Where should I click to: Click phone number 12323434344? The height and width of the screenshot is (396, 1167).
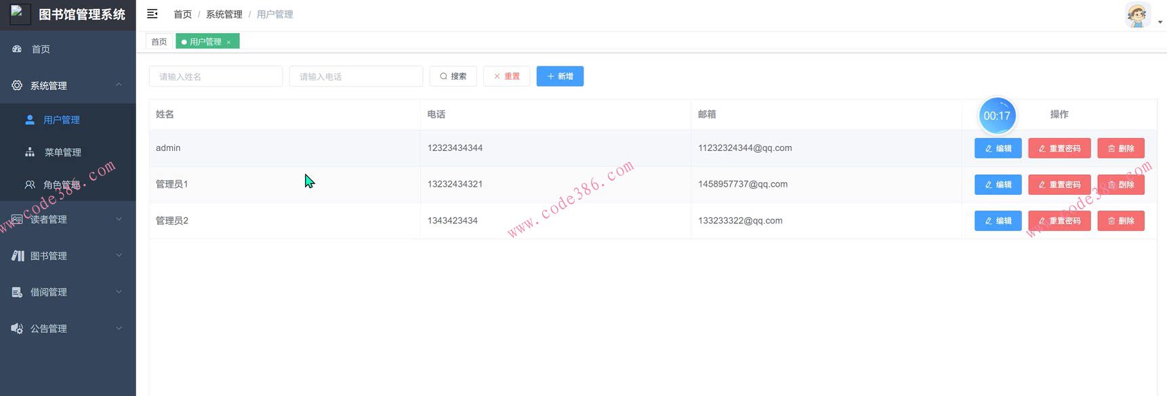[x=455, y=148]
